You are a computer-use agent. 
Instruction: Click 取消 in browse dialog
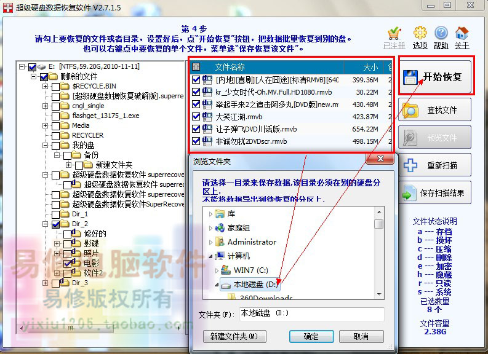[361, 336]
